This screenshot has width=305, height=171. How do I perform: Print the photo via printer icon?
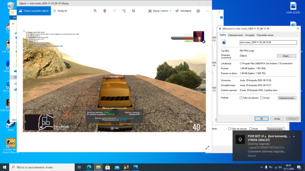pyautogui.click(x=198, y=11)
